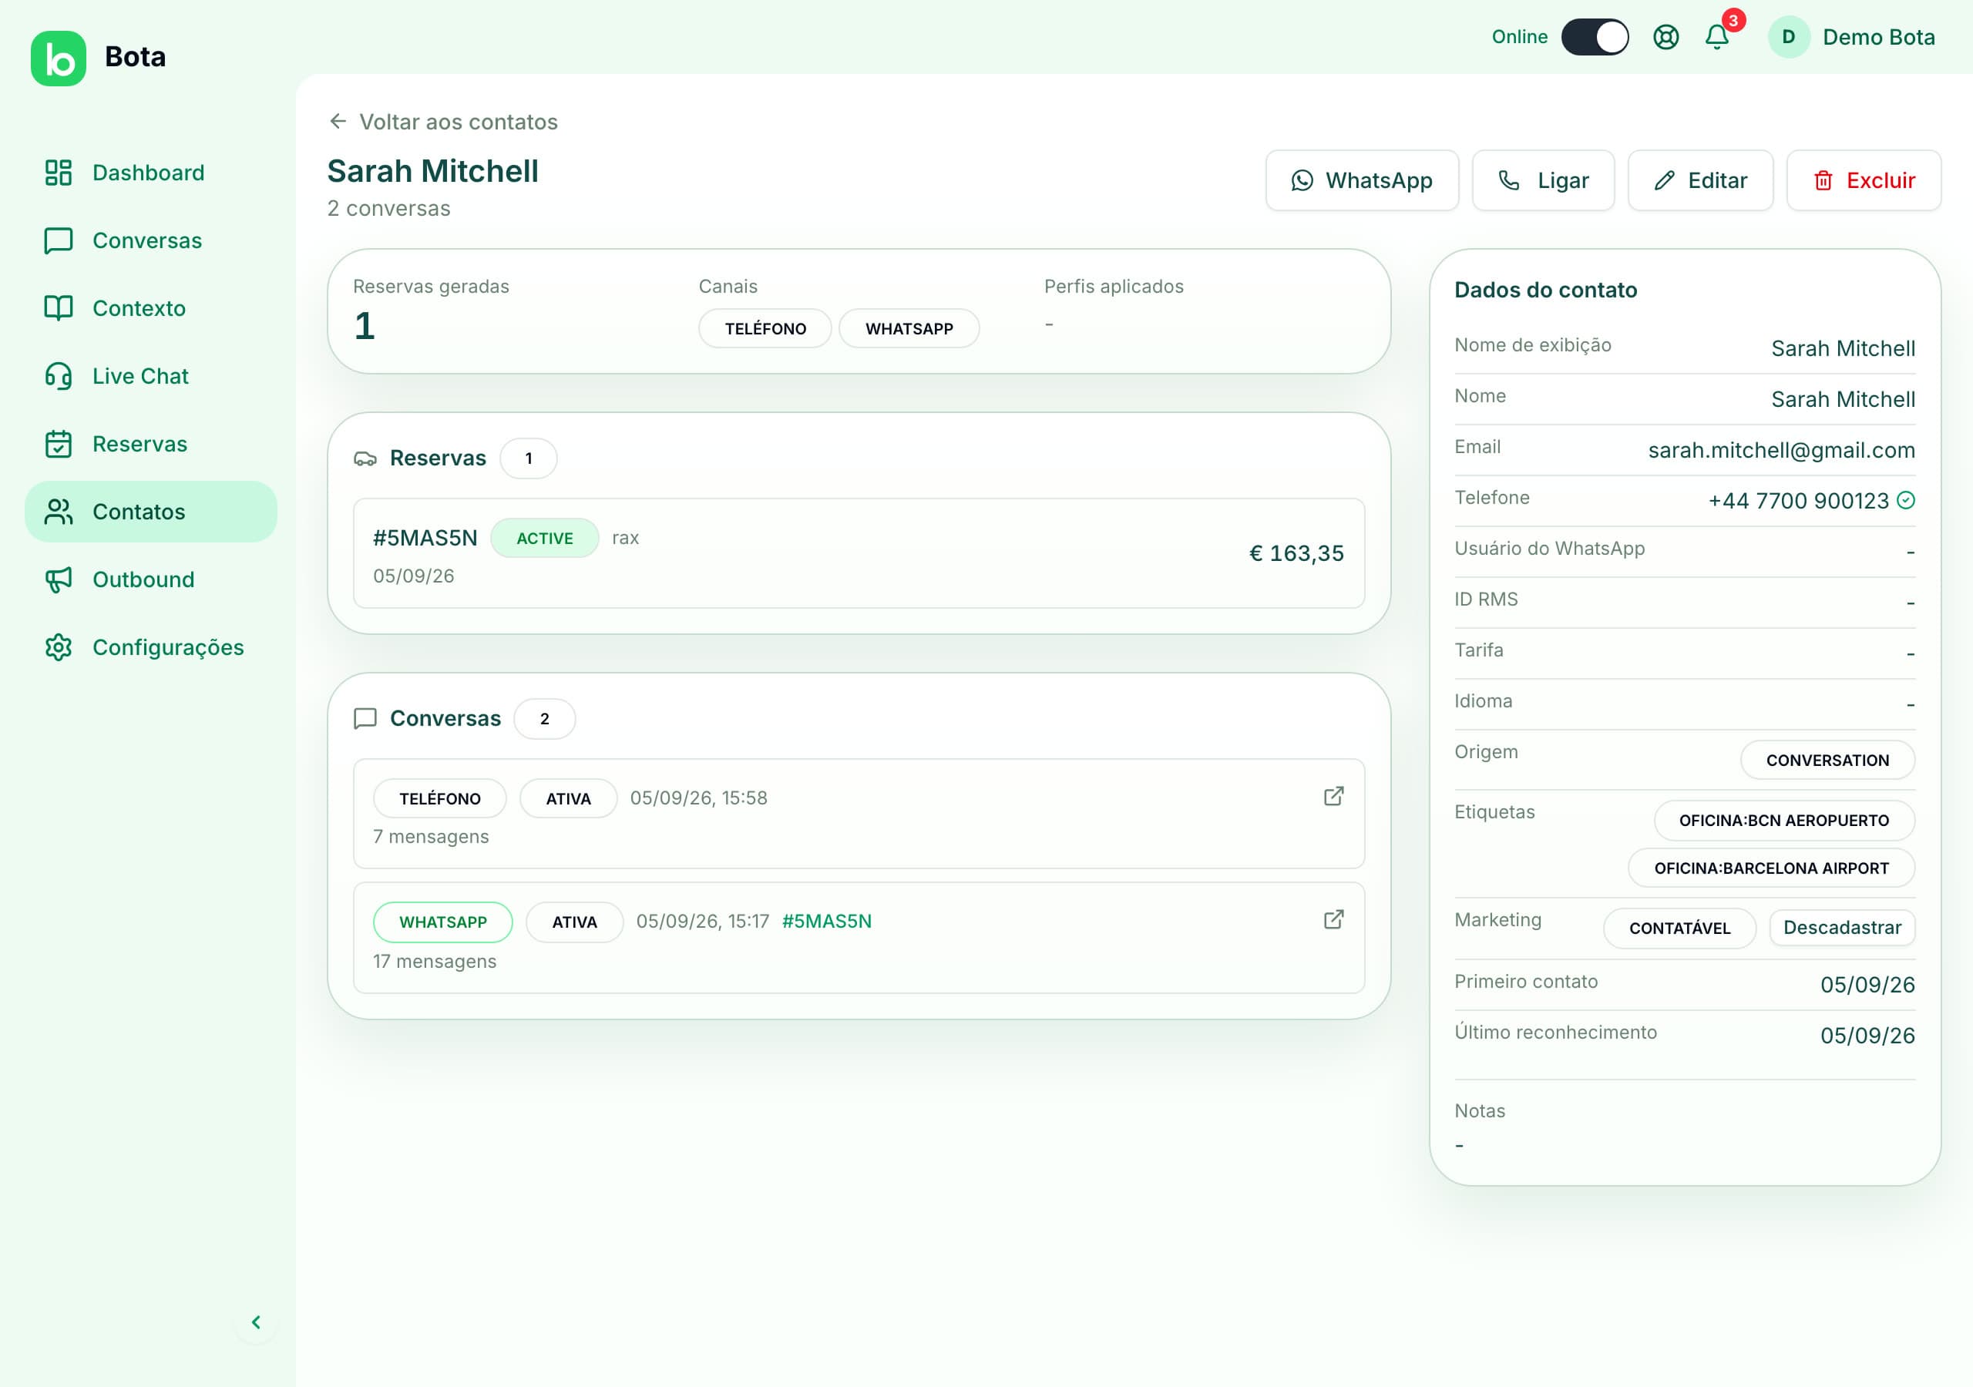The height and width of the screenshot is (1387, 1973).
Task: Click the CONVERSATION origin tag
Action: [x=1828, y=761]
